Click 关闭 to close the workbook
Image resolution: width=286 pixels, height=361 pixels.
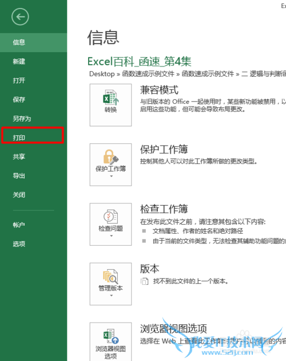[x=33, y=195]
